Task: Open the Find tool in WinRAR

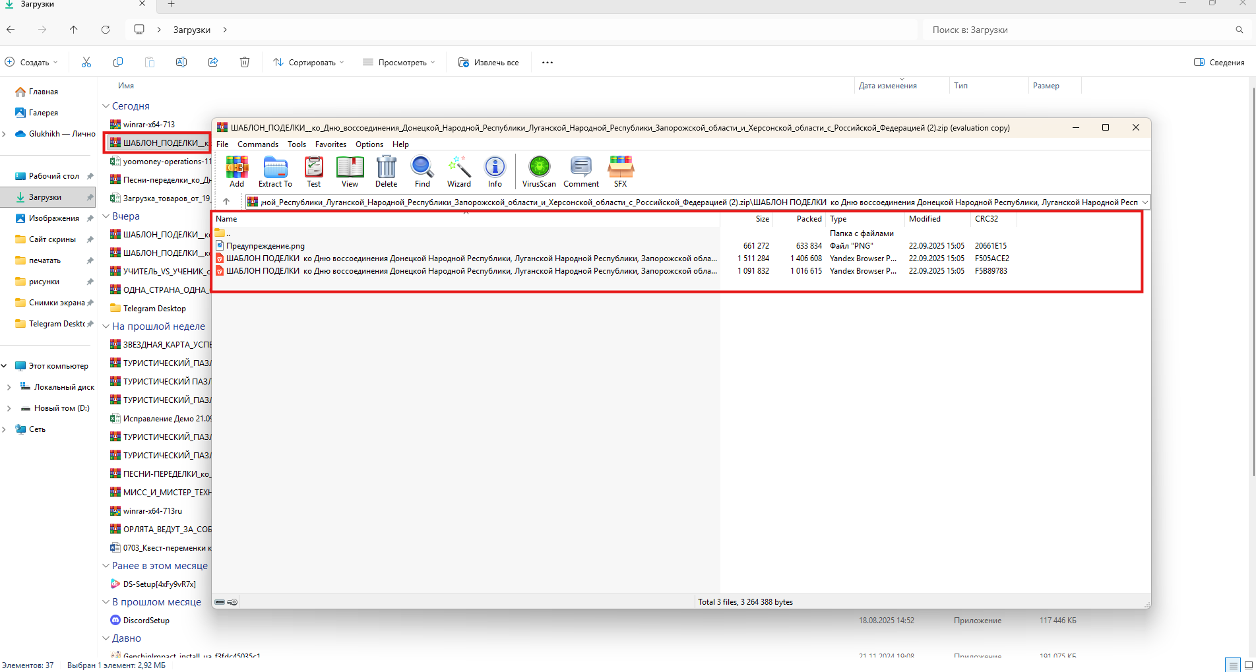Action: coord(422,171)
